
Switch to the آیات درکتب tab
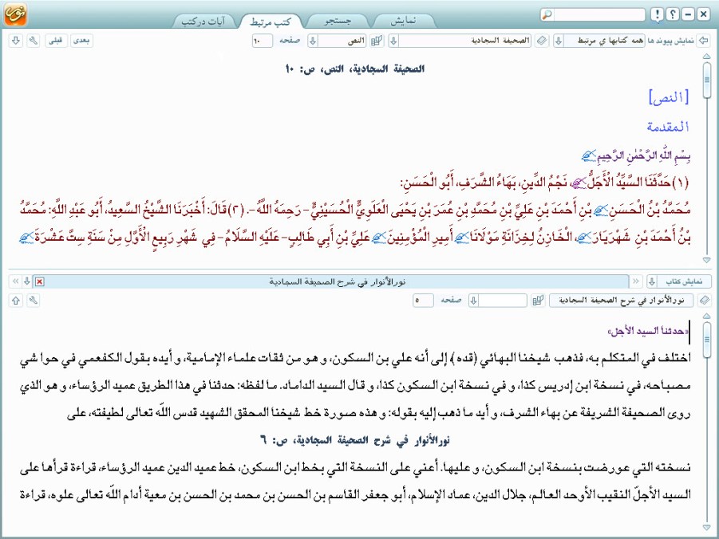[x=203, y=22]
